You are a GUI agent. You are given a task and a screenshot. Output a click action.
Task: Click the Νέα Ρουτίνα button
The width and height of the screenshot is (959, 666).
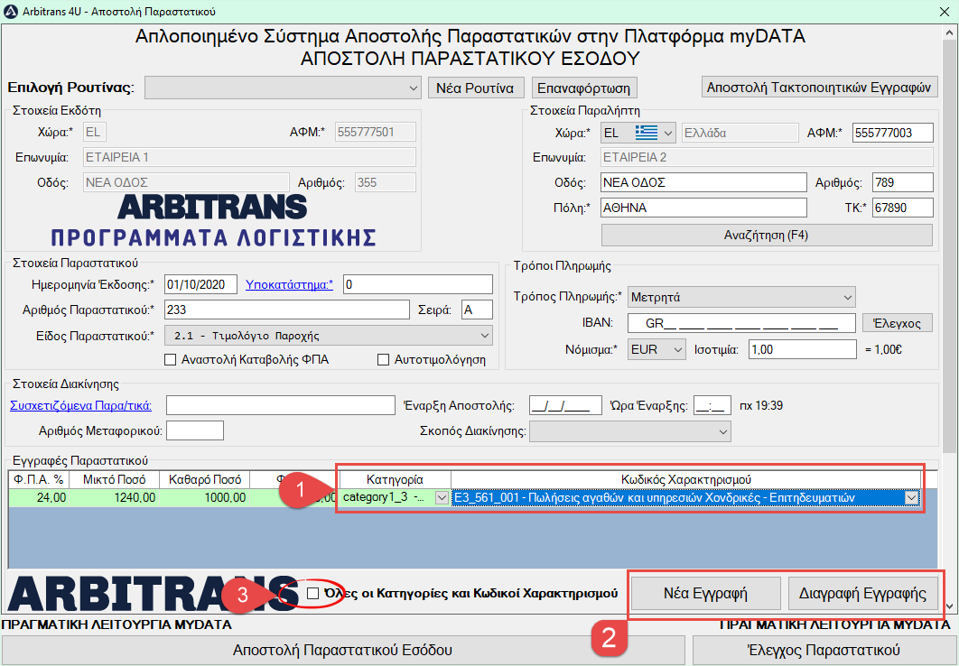pyautogui.click(x=475, y=88)
